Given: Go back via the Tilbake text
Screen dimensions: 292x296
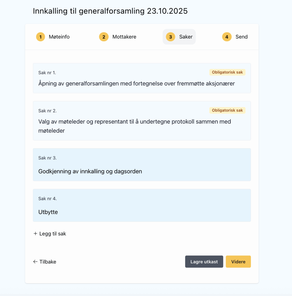Looking at the screenshot, I should tap(48, 262).
